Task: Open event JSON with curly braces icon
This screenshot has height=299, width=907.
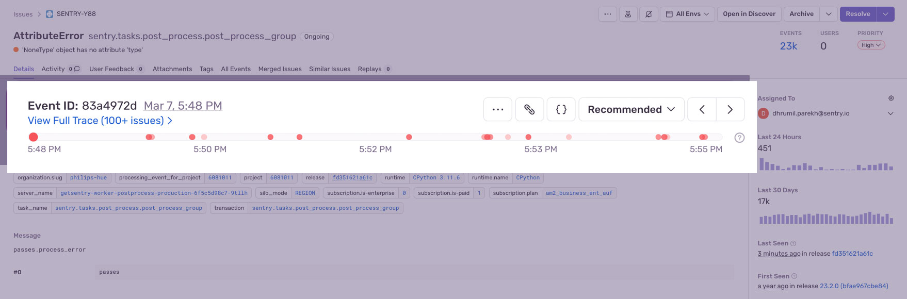Action: pyautogui.click(x=561, y=109)
